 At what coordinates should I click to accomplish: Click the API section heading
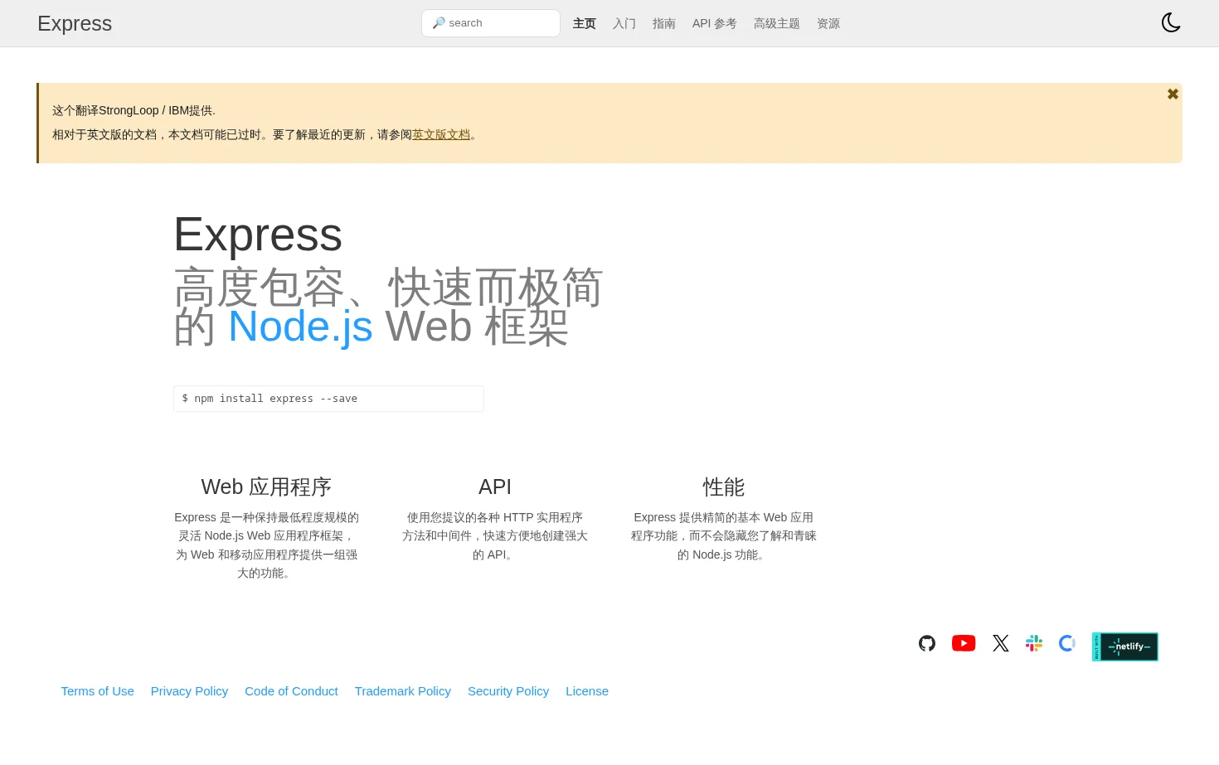[x=495, y=487]
